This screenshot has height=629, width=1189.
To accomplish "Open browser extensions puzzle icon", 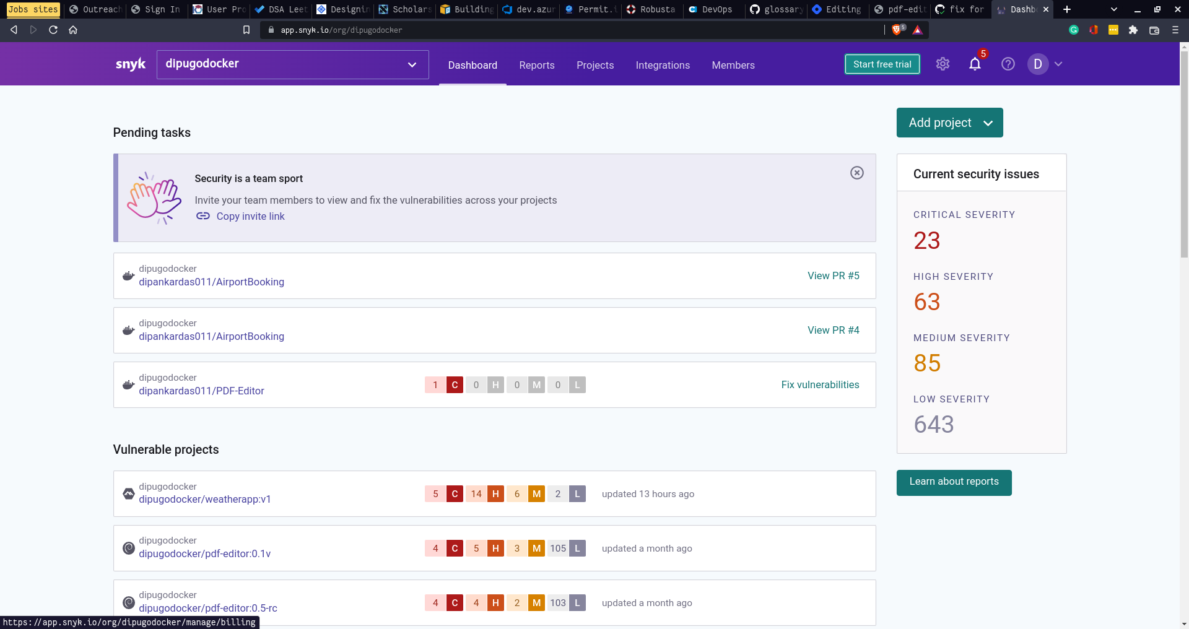I will pyautogui.click(x=1133, y=30).
